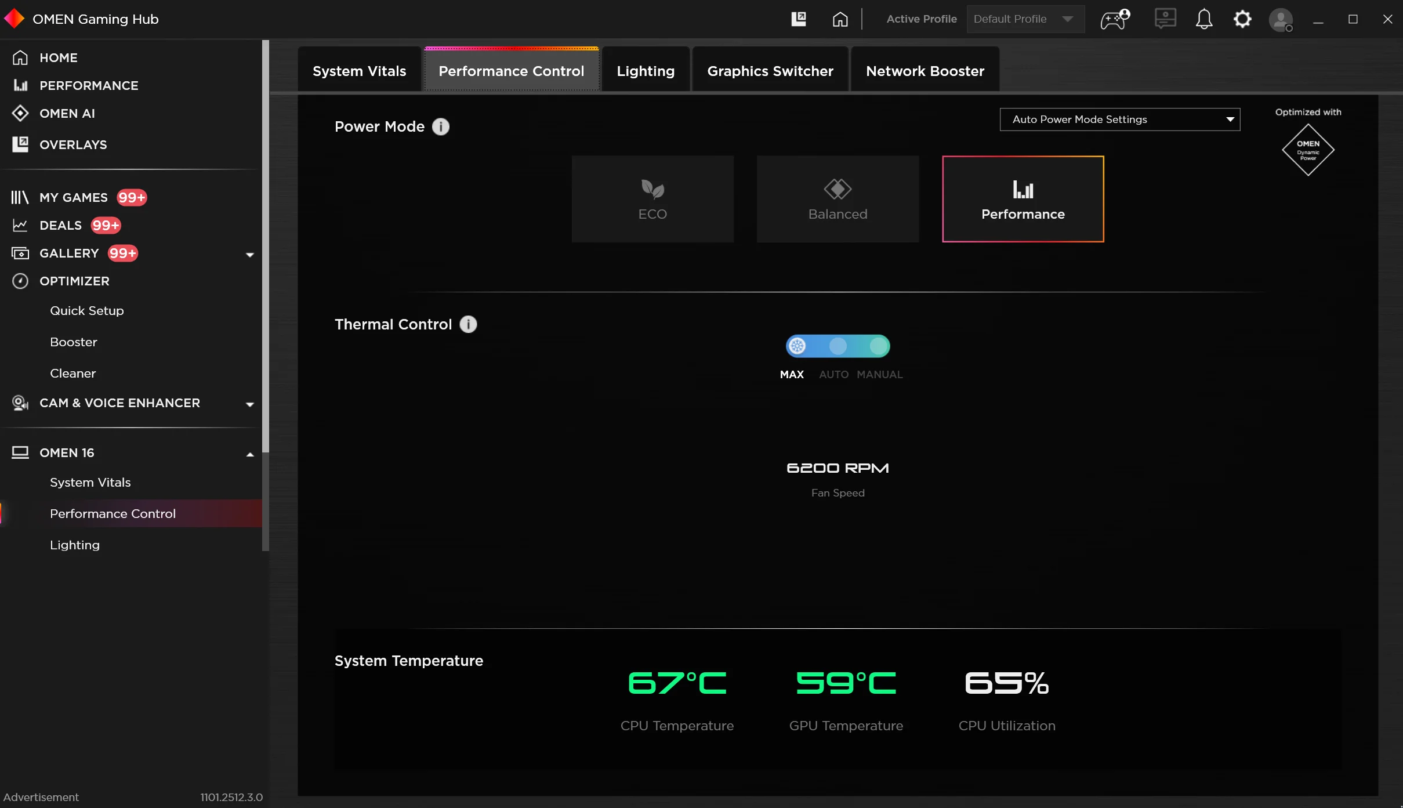Click the game controller icon in header
Viewport: 1403px width, 808px height.
(x=1115, y=19)
